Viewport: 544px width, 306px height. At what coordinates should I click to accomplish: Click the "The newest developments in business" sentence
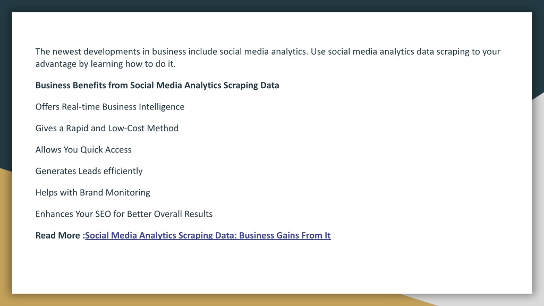coord(172,52)
